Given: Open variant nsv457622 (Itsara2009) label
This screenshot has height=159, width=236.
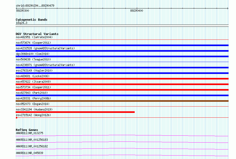Looking at the screenshot, I should (x=33, y=82).
